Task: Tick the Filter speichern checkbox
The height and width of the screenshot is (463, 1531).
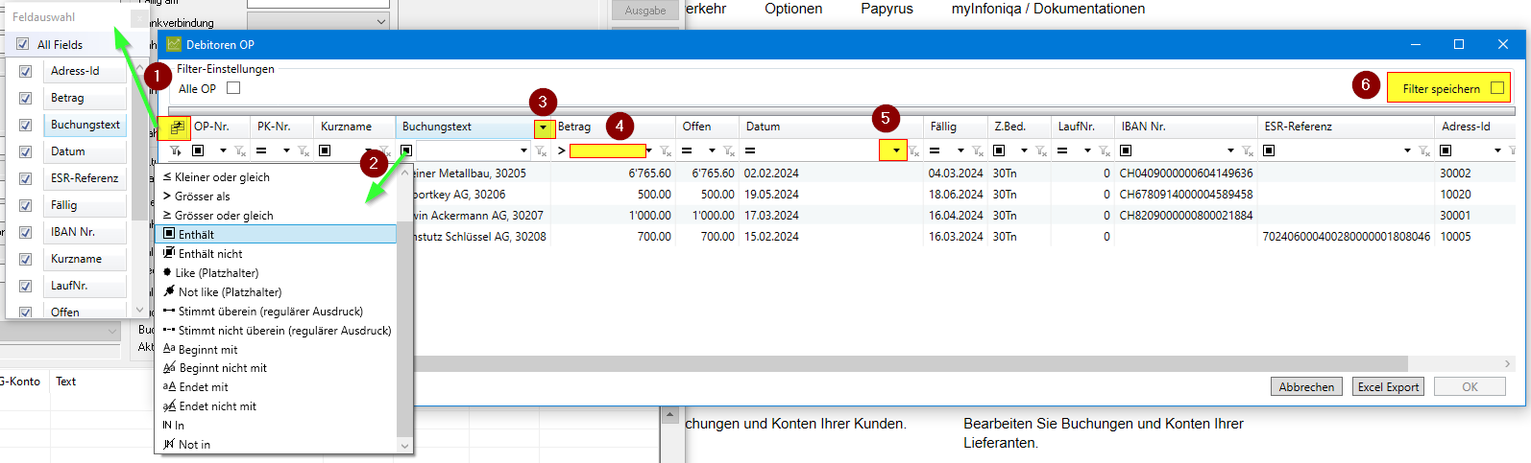Action: click(1497, 88)
